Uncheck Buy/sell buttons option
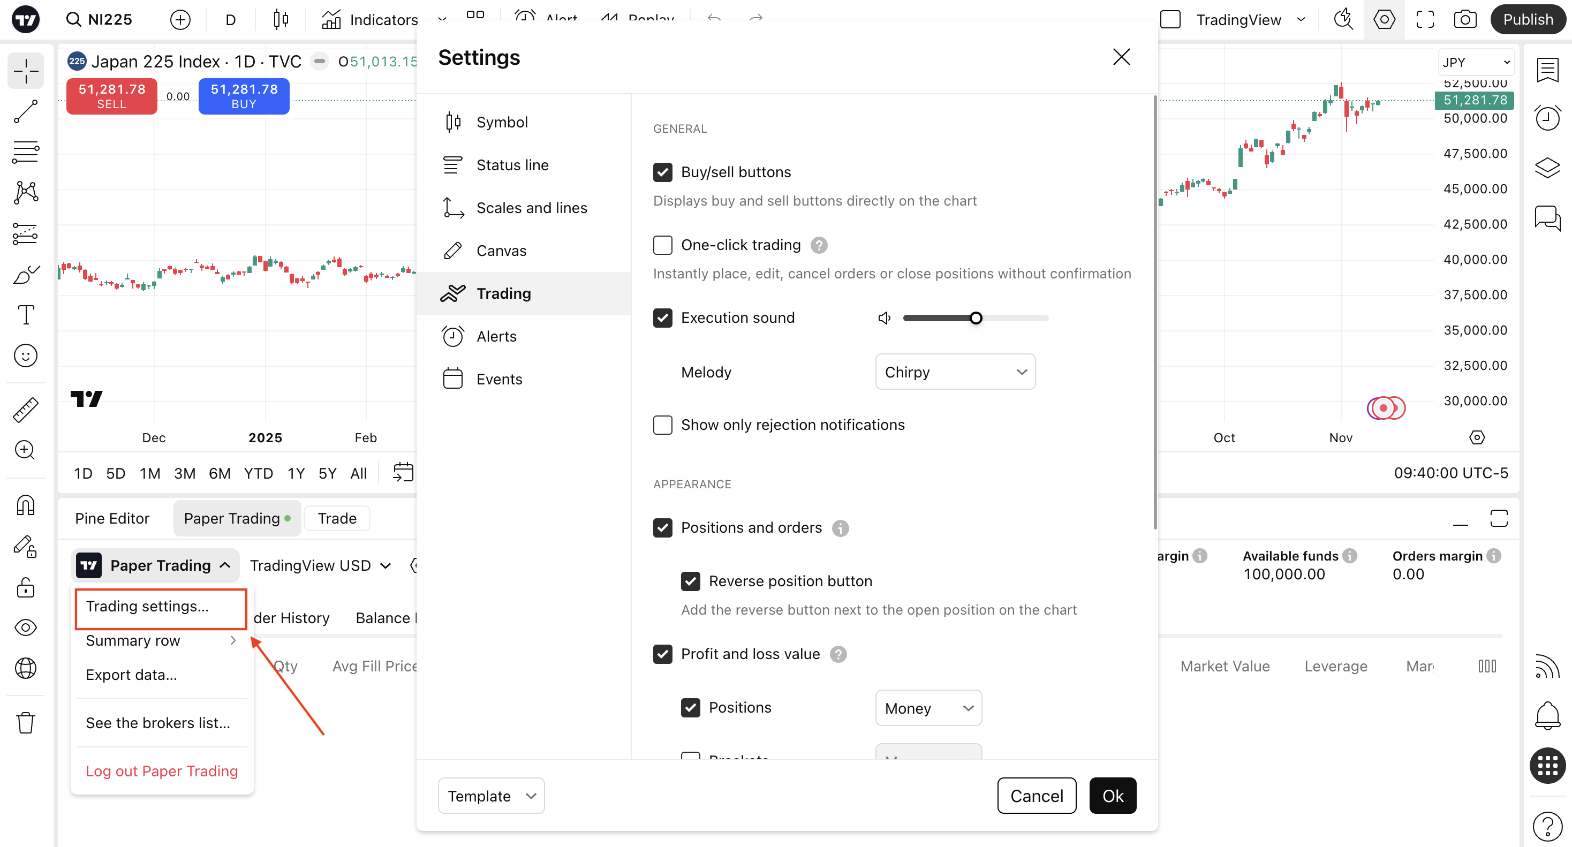The image size is (1572, 847). 663,172
